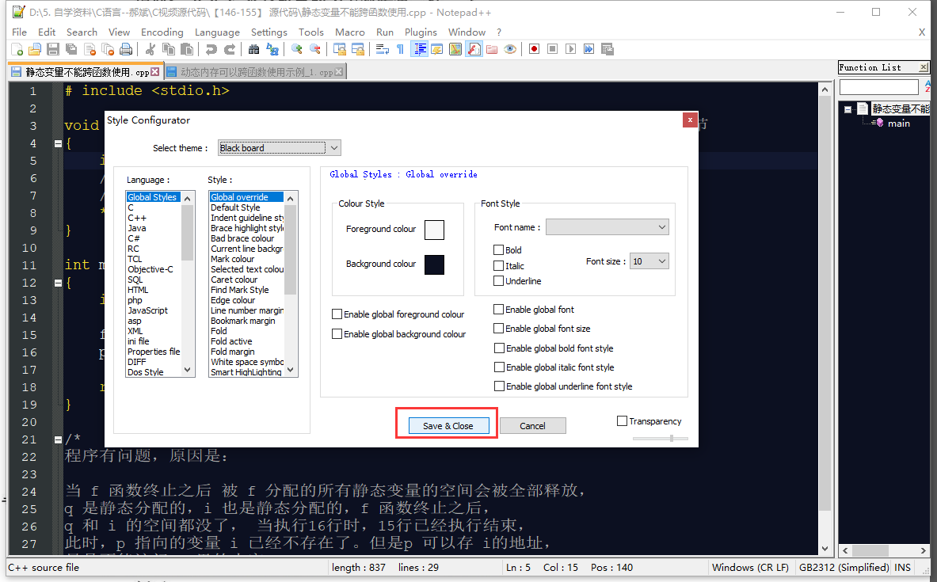
Task: Click the Cut scissors toolbar icon
Action: (150, 50)
